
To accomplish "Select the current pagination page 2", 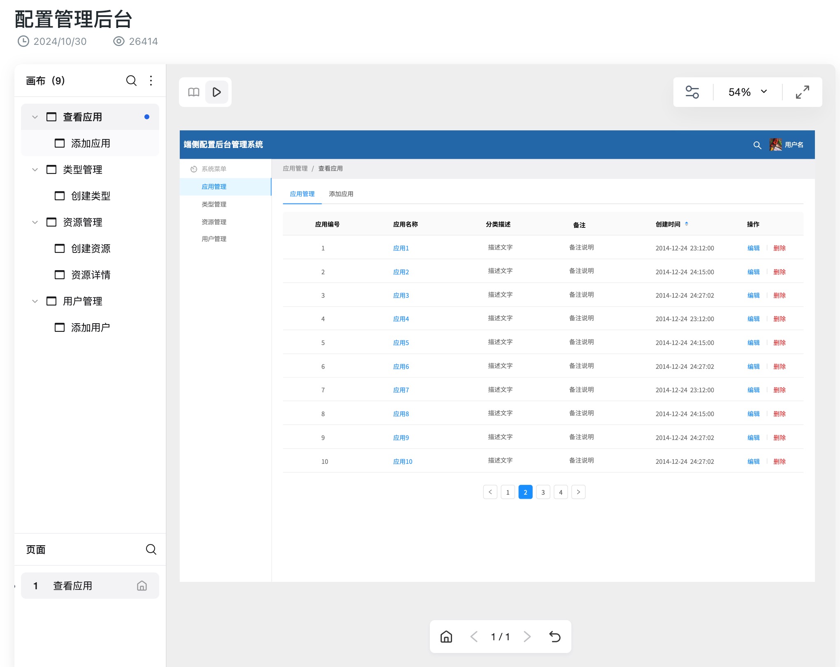I will (525, 492).
